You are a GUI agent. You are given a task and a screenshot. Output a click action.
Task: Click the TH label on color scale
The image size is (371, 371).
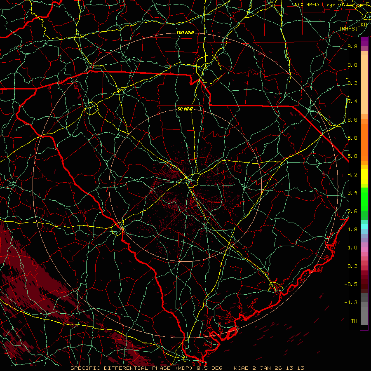(354, 321)
